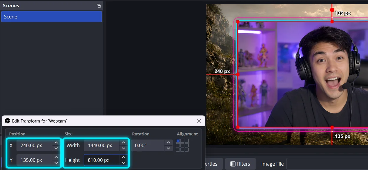Close the Edit Transform dialog
The width and height of the screenshot is (368, 170).
point(199,121)
